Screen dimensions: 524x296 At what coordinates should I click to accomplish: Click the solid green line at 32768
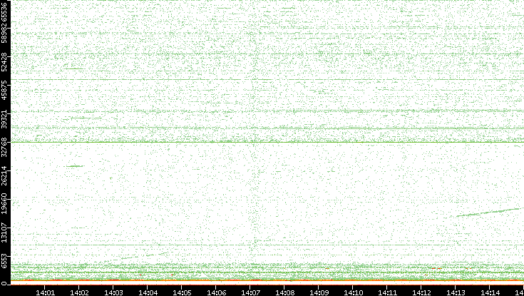[267, 142]
